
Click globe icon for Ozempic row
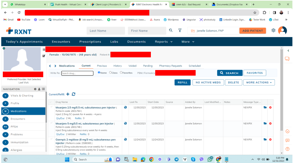(x=125, y=139)
